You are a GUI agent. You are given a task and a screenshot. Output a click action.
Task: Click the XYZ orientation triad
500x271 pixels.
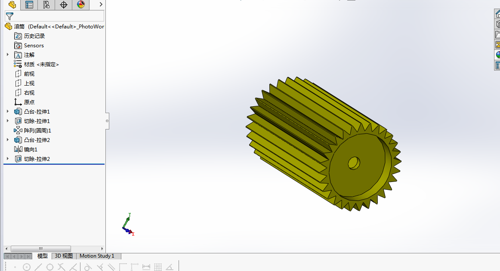click(128, 225)
